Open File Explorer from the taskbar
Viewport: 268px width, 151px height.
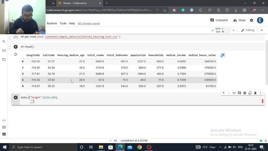point(101,147)
